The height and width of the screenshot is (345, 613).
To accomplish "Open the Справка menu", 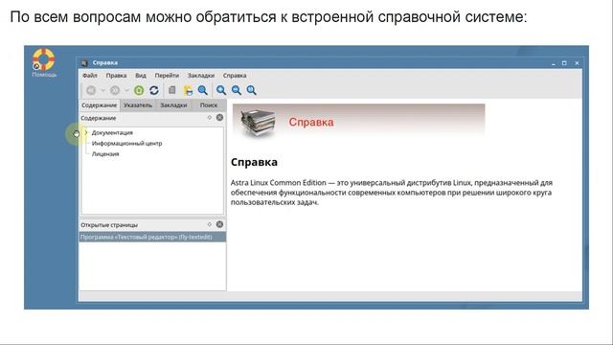I will pos(235,75).
